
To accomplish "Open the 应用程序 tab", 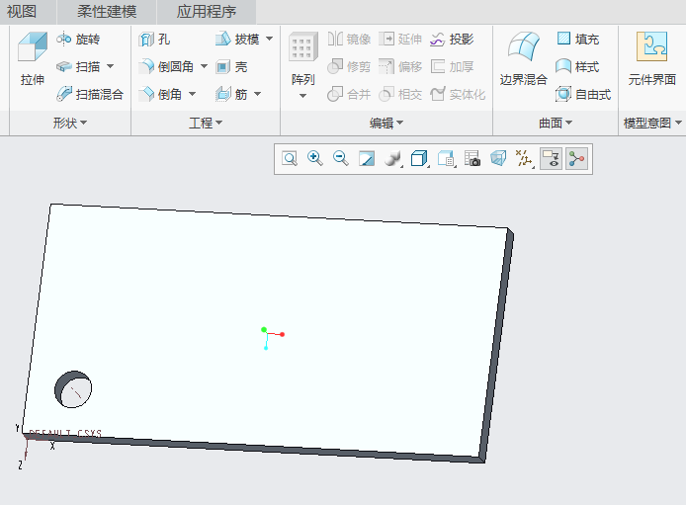I will pos(207,12).
